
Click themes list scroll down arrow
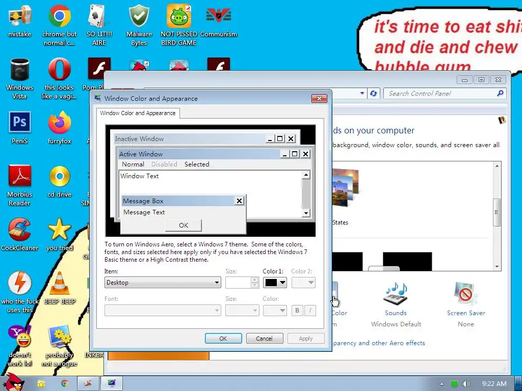click(497, 267)
